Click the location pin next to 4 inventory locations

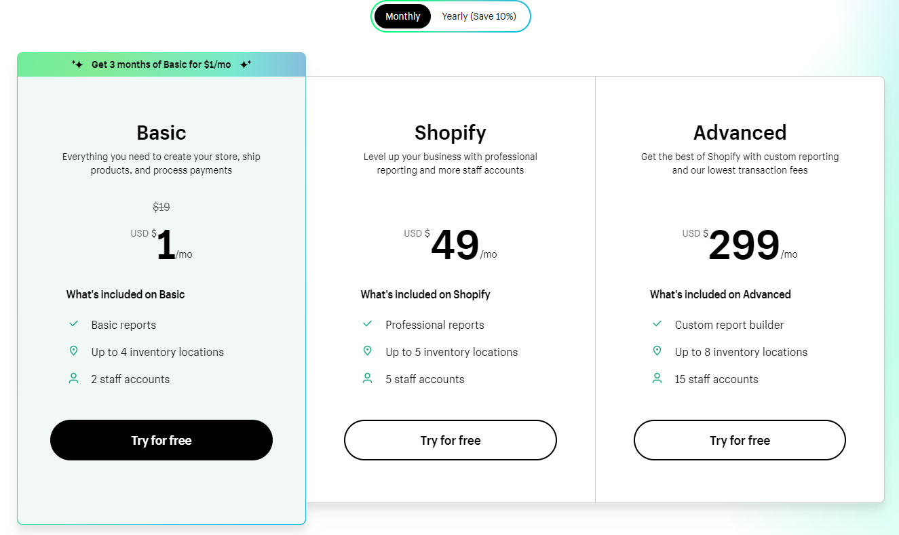pos(74,351)
